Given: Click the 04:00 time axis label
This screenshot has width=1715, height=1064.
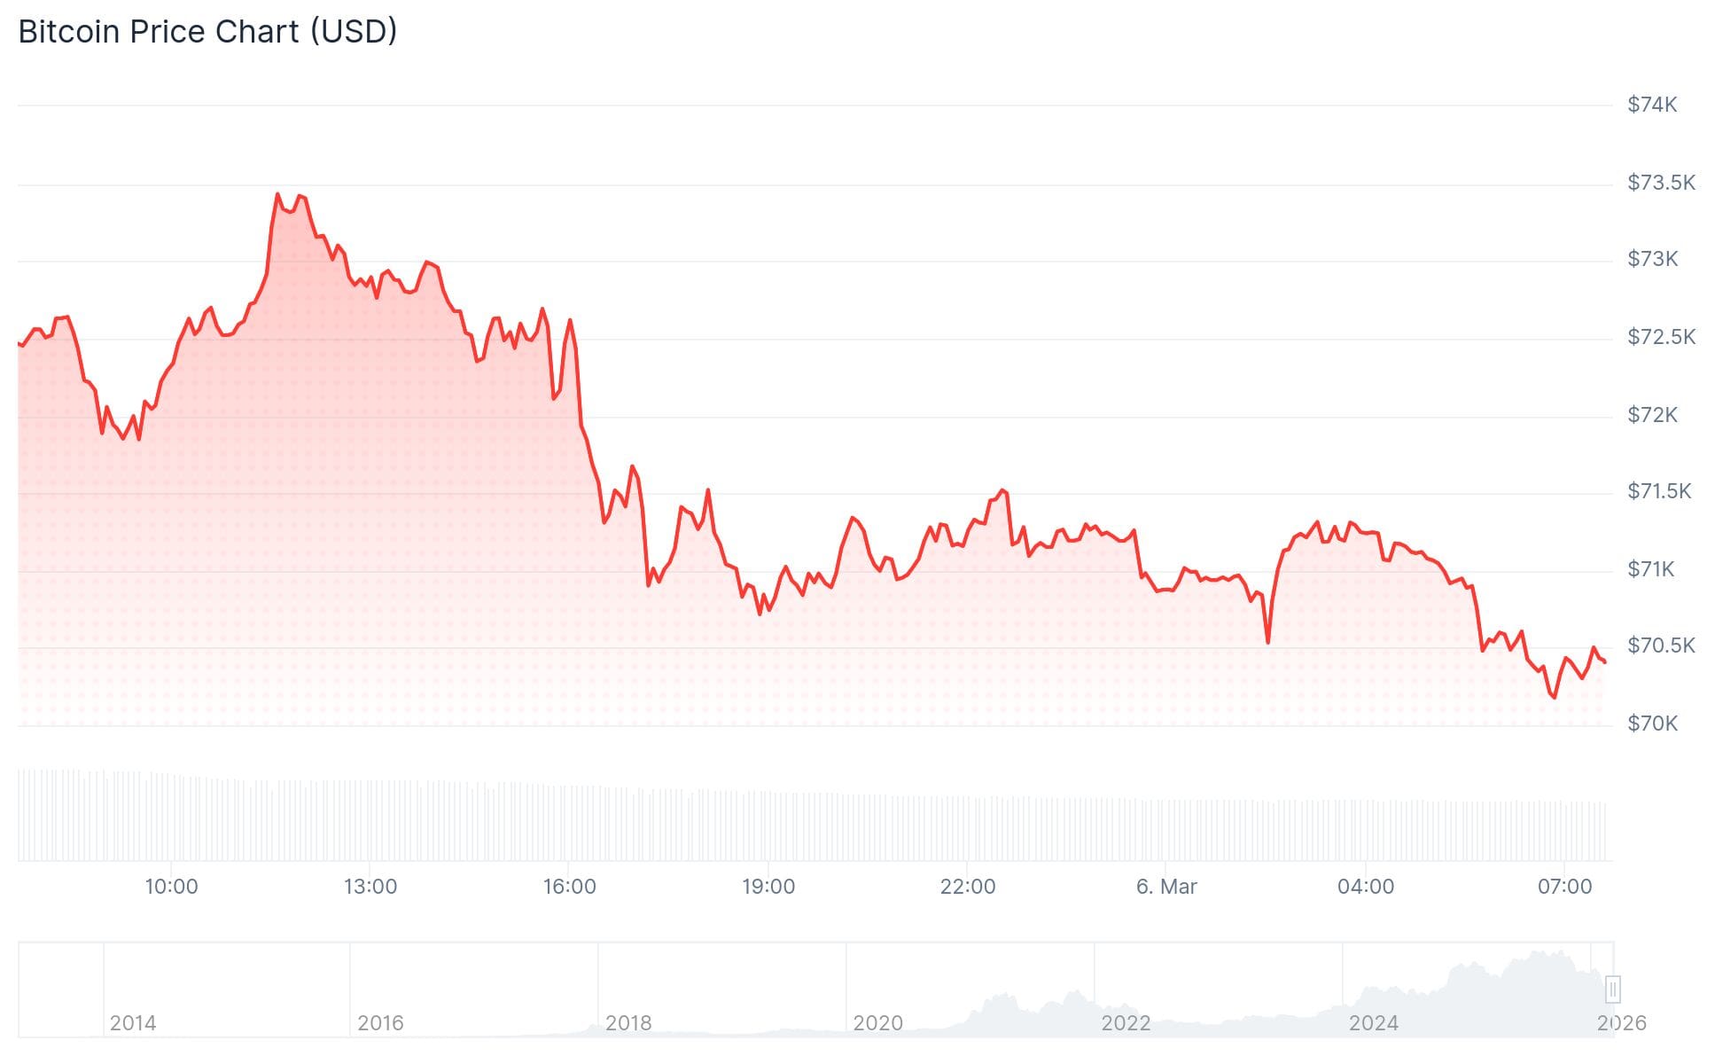Looking at the screenshot, I should (x=1365, y=887).
